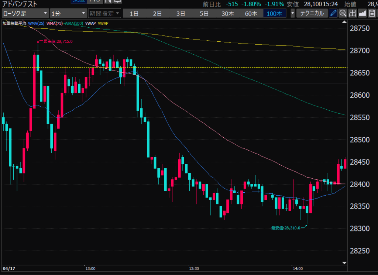Click the WMA(25) legend label
Viewport: 378px width, 275px height.
click(35, 23)
